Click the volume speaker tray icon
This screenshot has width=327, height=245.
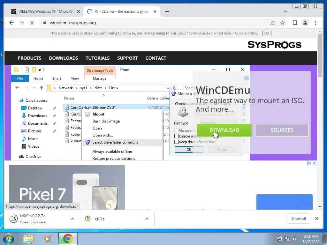click(295, 239)
